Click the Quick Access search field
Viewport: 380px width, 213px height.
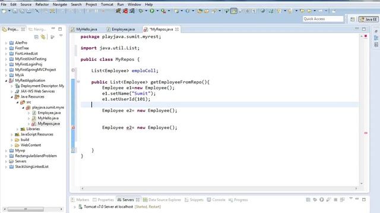(x=323, y=19)
